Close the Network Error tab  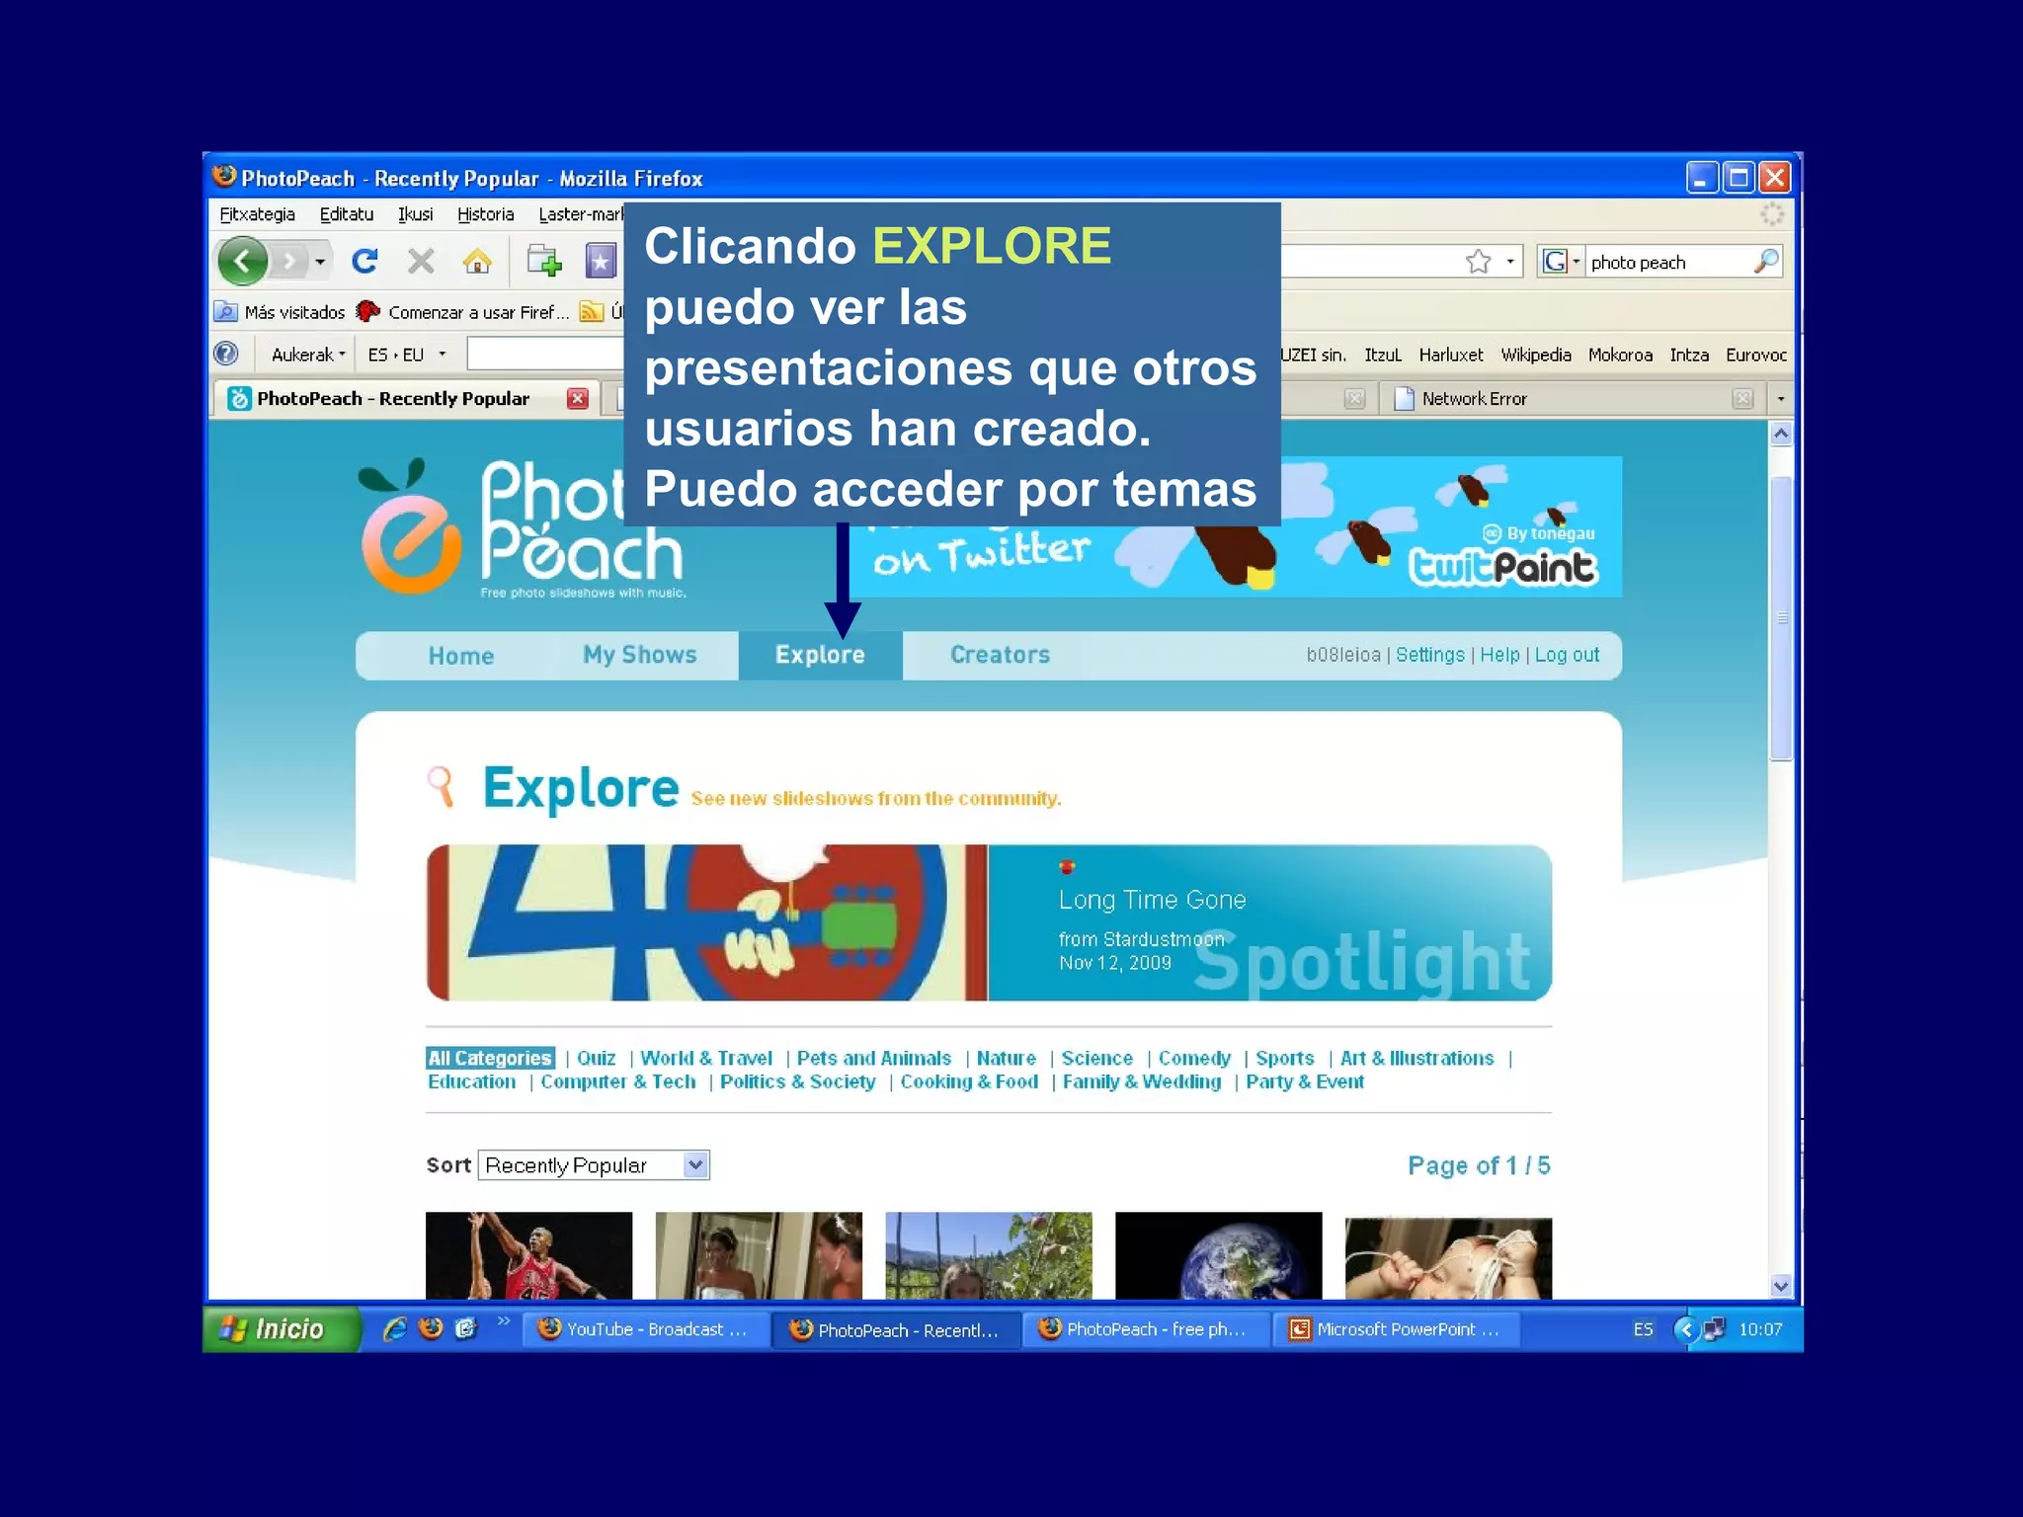point(1742,398)
